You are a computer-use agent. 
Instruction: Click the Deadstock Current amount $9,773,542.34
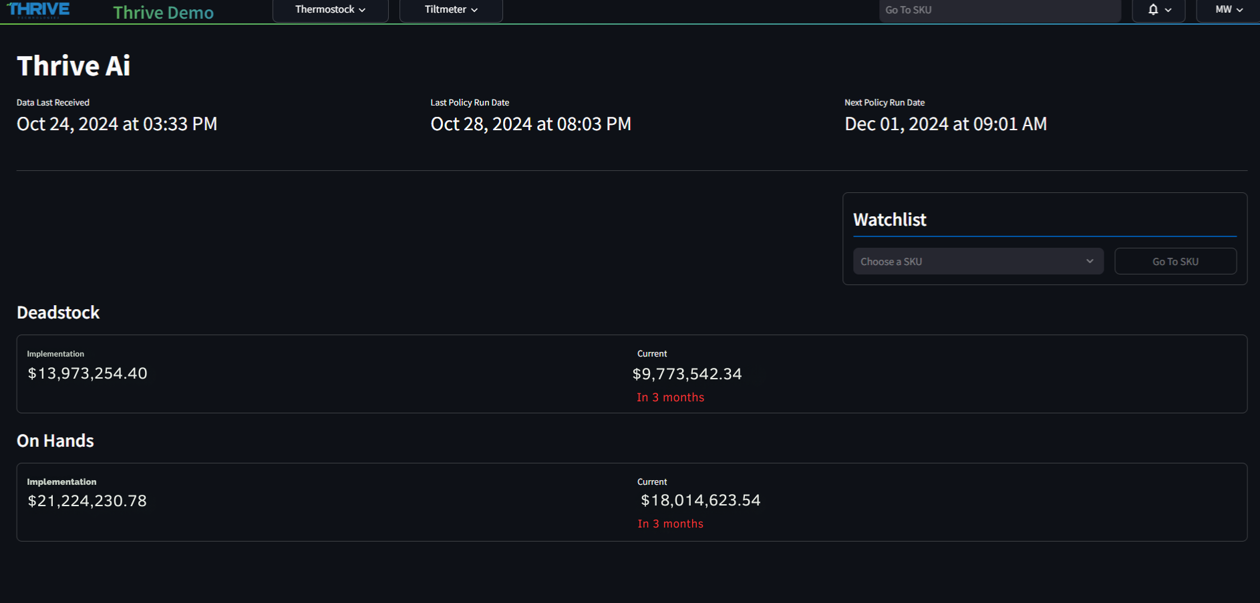(687, 375)
